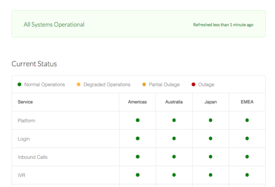Click the EMEA column header
This screenshot has width=275, height=187.
(247, 102)
